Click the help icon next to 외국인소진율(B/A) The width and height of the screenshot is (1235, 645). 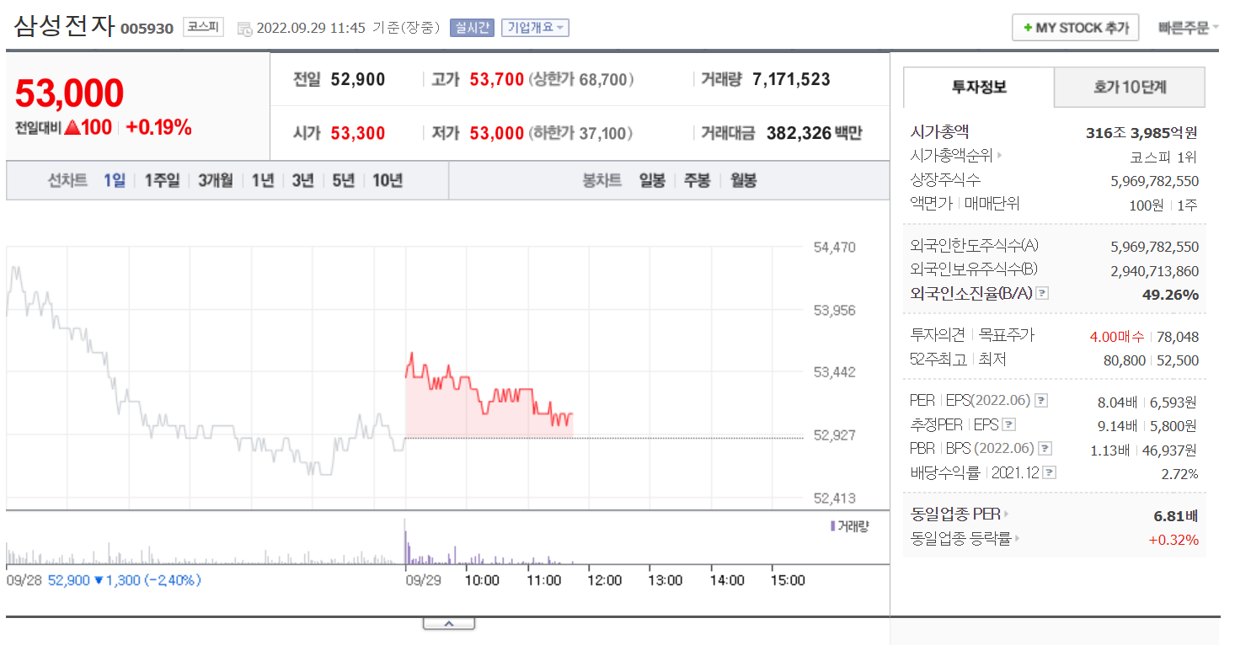1042,294
